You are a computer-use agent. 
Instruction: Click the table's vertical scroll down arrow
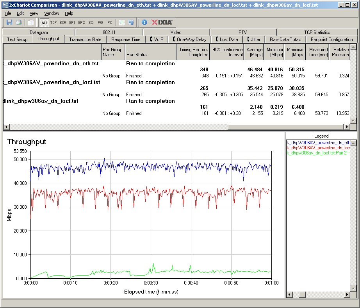(x=354, y=121)
